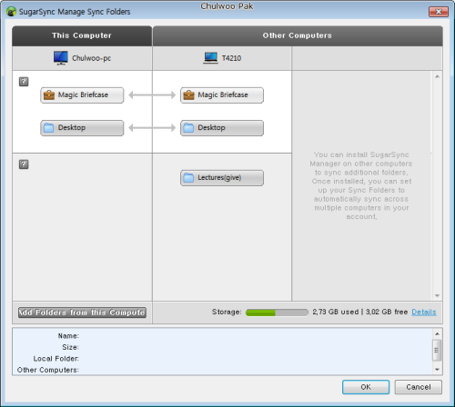Click the details panel scrollbar thumb
The height and width of the screenshot is (407, 455).
pyautogui.click(x=437, y=351)
